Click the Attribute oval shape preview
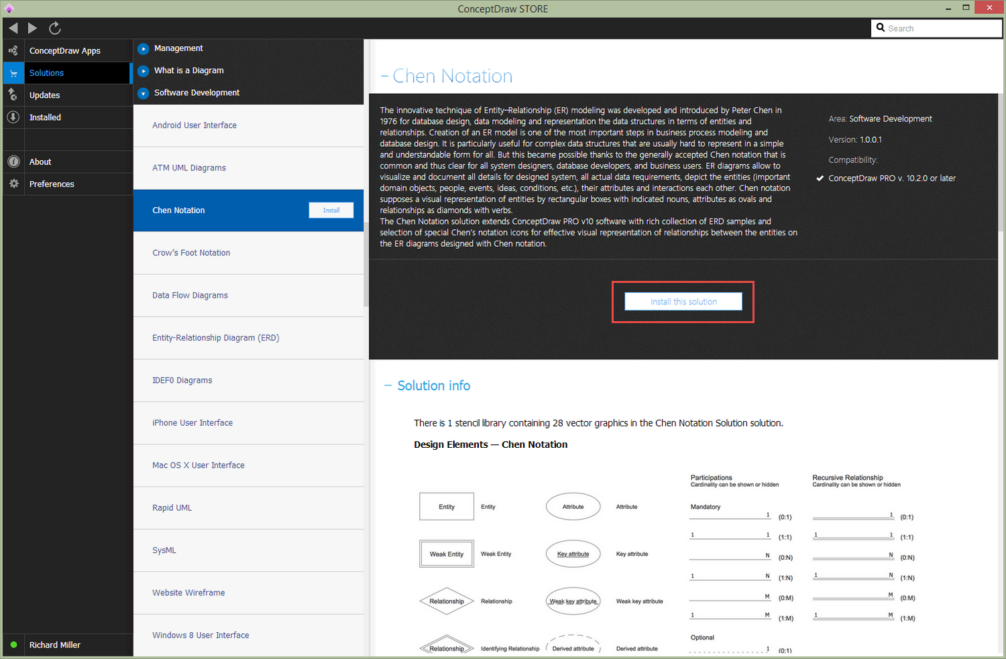1006x659 pixels. click(x=573, y=507)
